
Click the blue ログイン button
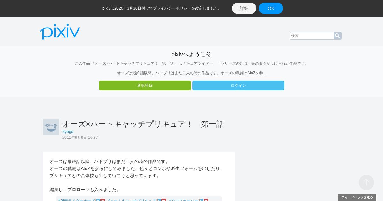[x=238, y=86]
